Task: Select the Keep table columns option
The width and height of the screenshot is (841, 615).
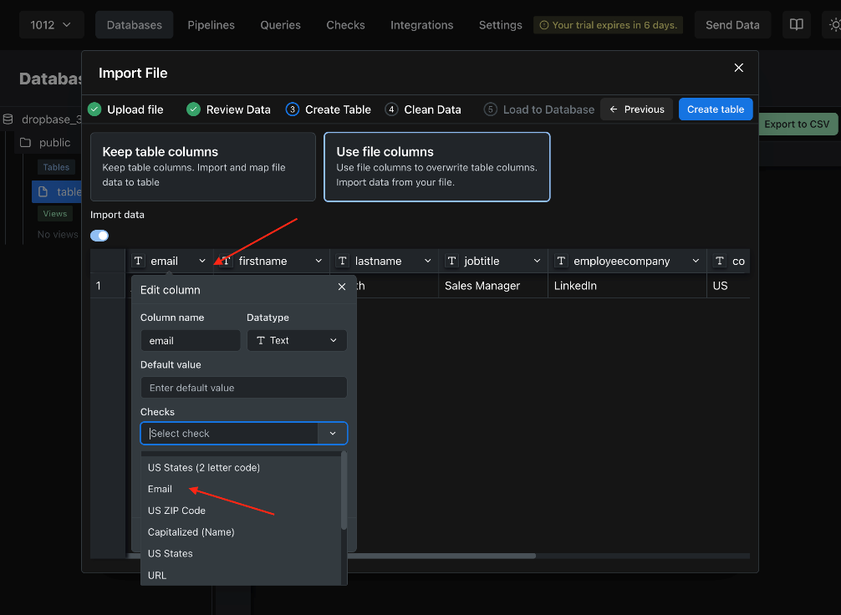Action: click(x=202, y=167)
